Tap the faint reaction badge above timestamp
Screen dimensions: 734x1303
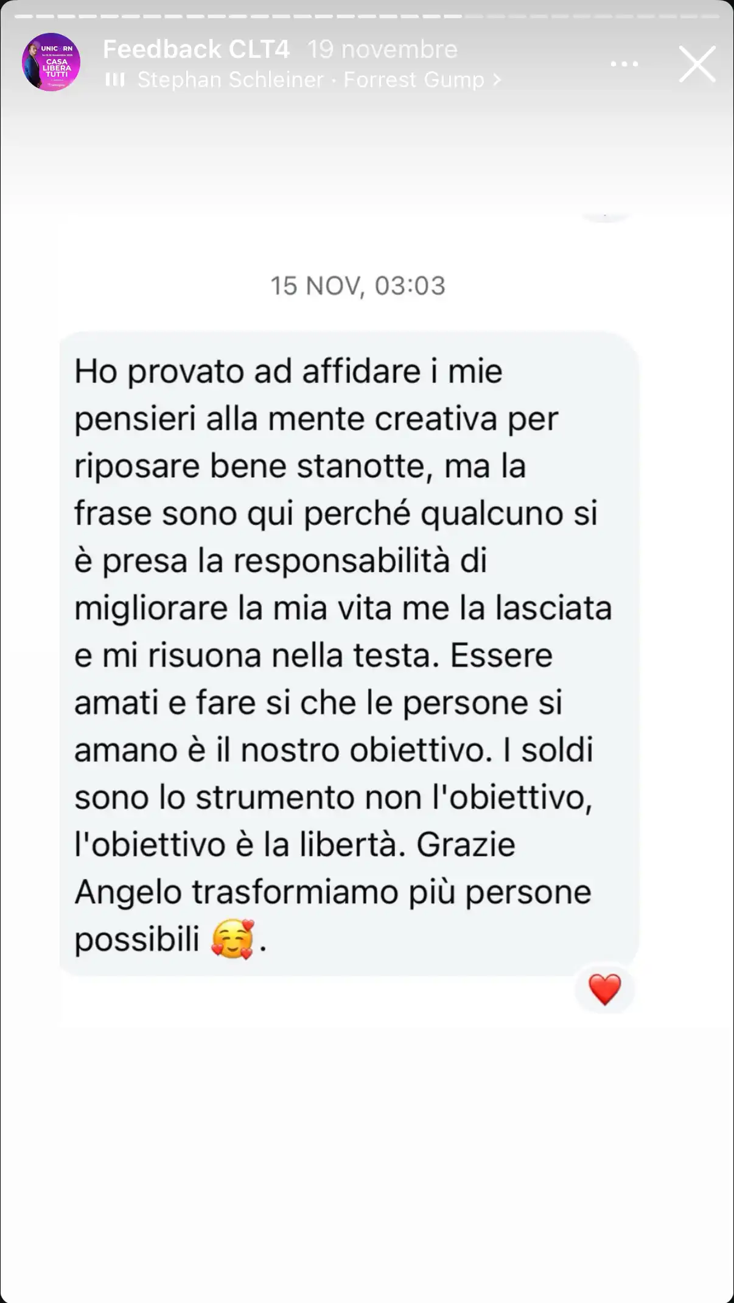605,217
